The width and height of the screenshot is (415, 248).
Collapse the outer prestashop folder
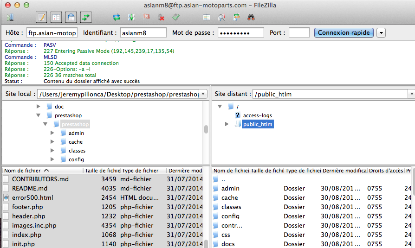pyautogui.click(x=39, y=115)
